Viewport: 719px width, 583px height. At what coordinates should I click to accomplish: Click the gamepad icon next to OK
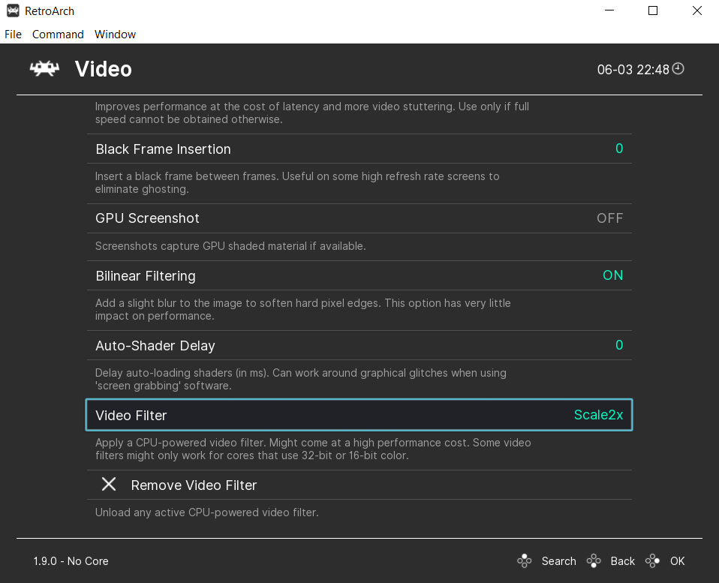(652, 560)
